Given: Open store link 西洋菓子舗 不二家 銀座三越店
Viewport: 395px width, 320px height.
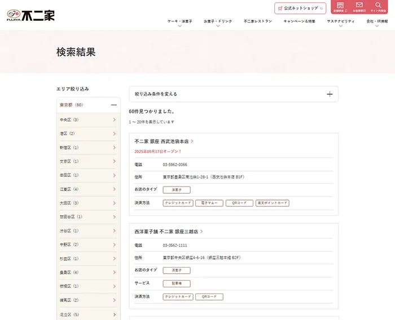Looking at the screenshot, I should coord(168,232).
